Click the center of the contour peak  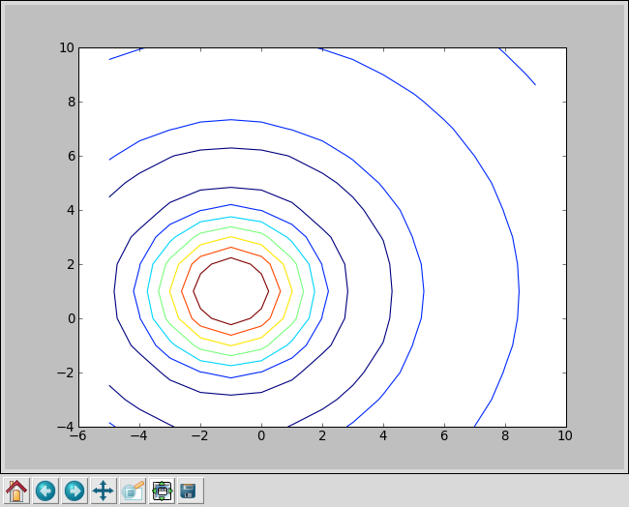[231, 290]
